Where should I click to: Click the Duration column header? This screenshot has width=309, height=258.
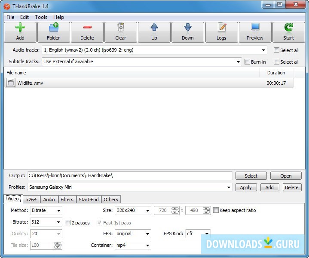[276, 73]
